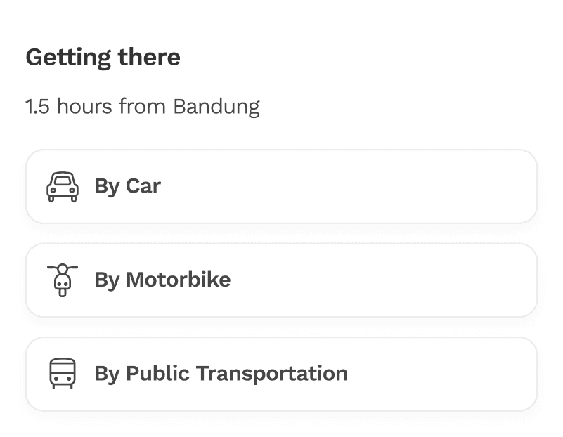Click the word "Motorbike" in middle card
Image resolution: width=563 pixels, height=437 pixels.
click(x=178, y=280)
